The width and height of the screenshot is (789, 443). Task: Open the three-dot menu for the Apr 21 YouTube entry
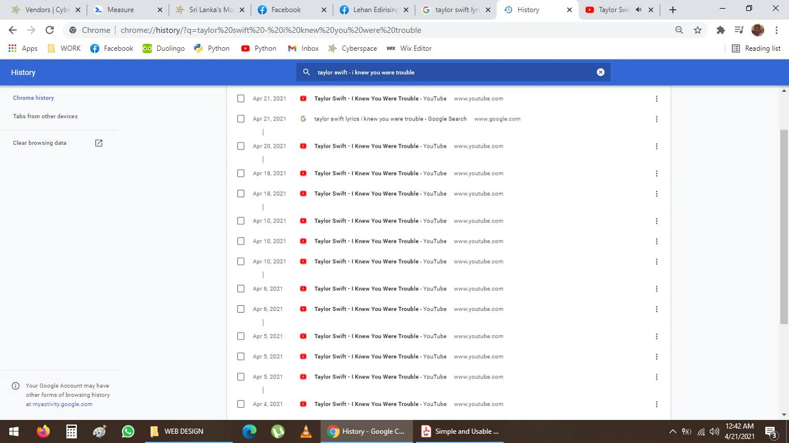coord(657,99)
